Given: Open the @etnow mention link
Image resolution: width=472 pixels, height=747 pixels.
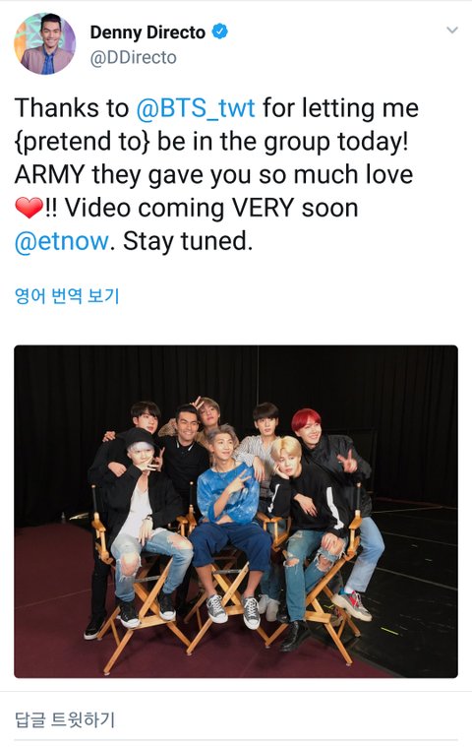Looking at the screenshot, I should tap(62, 241).
